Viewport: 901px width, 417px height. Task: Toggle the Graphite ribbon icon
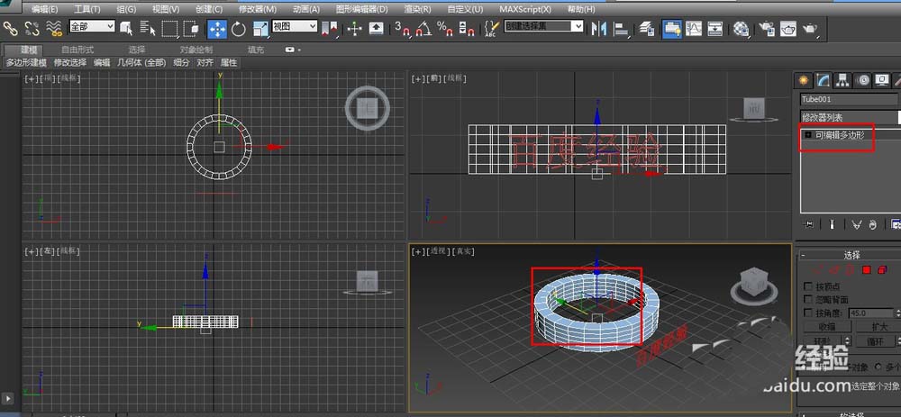(672, 28)
